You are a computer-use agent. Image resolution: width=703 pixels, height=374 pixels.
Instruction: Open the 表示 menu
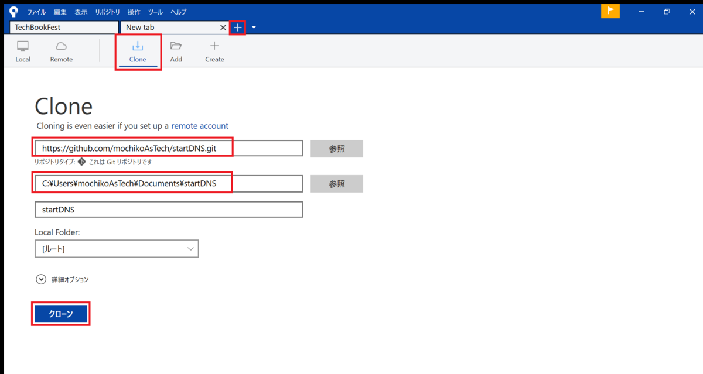coord(81,12)
